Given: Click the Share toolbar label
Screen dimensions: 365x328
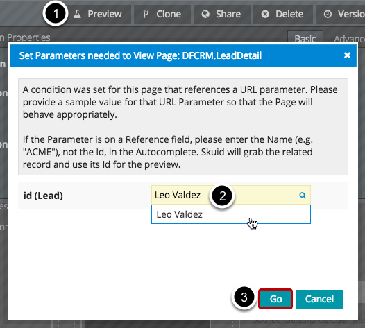Looking at the screenshot, I should (x=228, y=14).
